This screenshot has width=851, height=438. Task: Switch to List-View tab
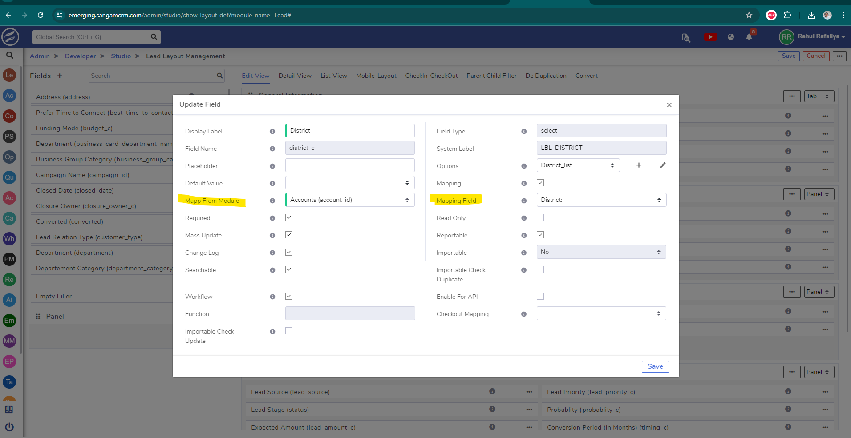point(334,76)
